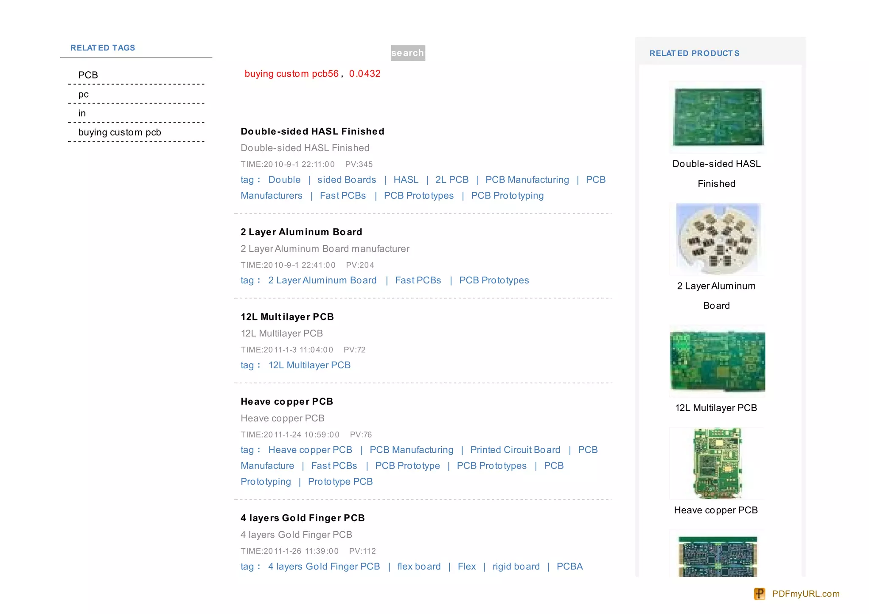Screen dimensions: 869x614
Task: Click the 'HASL' tag link
Action: 406,180
